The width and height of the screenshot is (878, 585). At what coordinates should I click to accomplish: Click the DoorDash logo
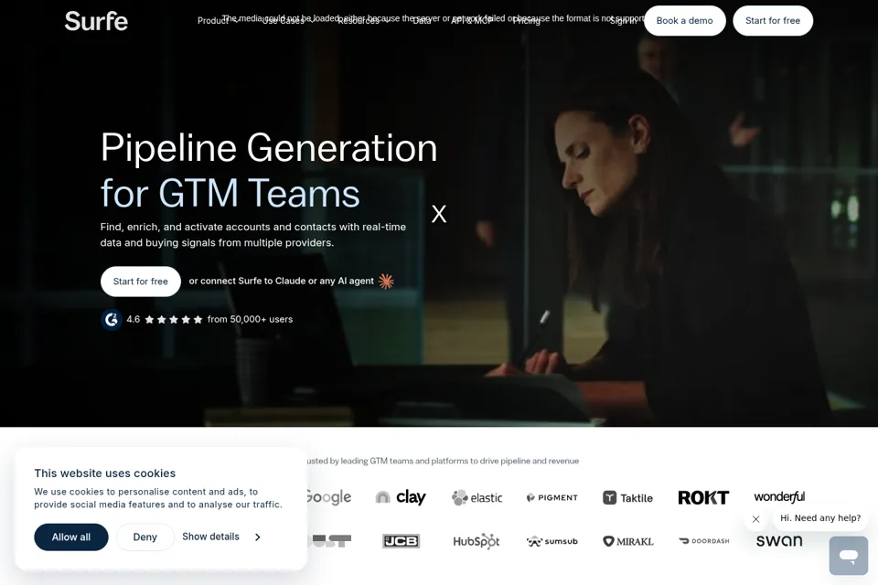coord(704,541)
